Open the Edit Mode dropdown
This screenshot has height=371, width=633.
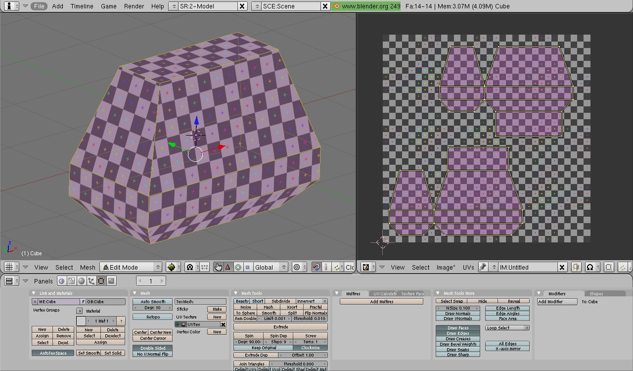(131, 267)
